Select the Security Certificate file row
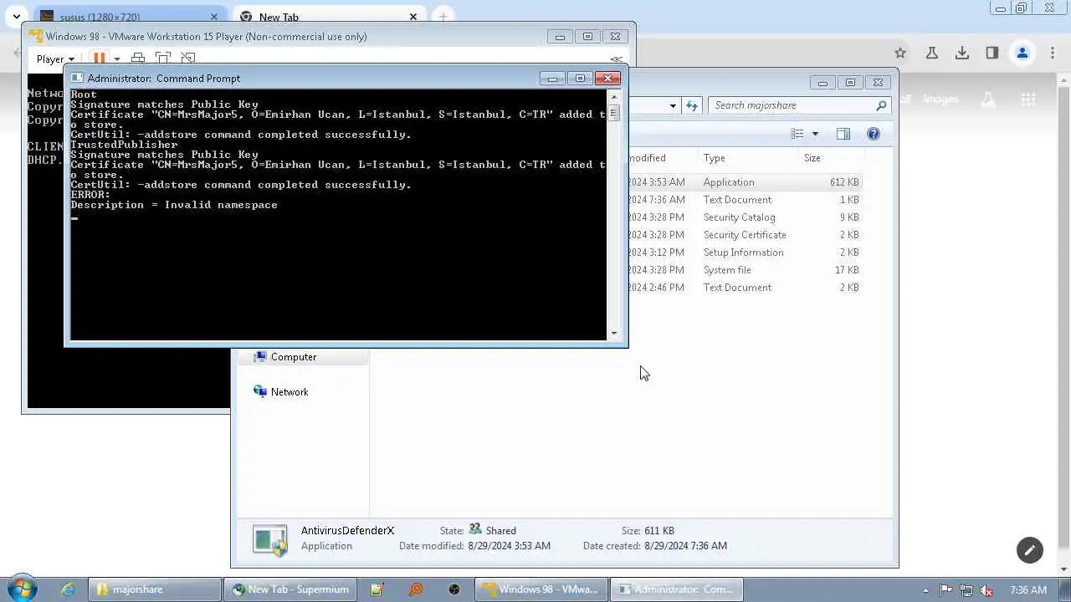Viewport: 1071px width, 602px height. (744, 235)
